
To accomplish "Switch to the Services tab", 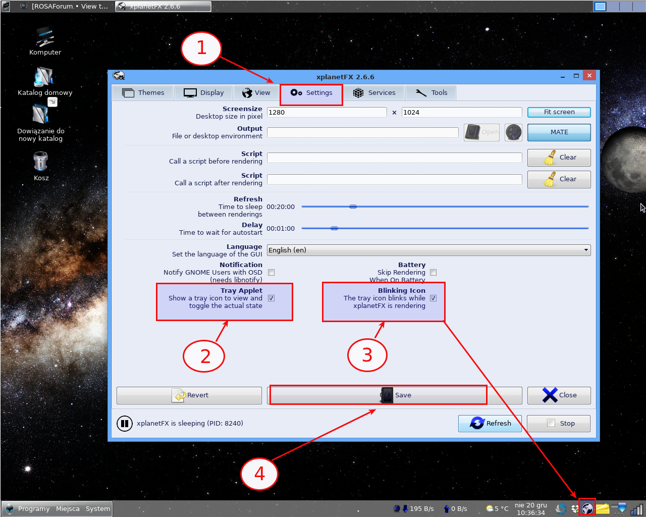I will coord(374,93).
